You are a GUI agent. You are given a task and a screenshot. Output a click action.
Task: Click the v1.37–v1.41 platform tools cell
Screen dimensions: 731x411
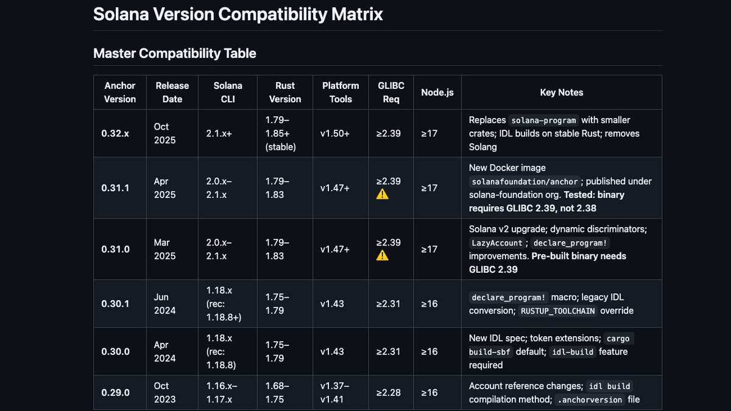[341, 393]
